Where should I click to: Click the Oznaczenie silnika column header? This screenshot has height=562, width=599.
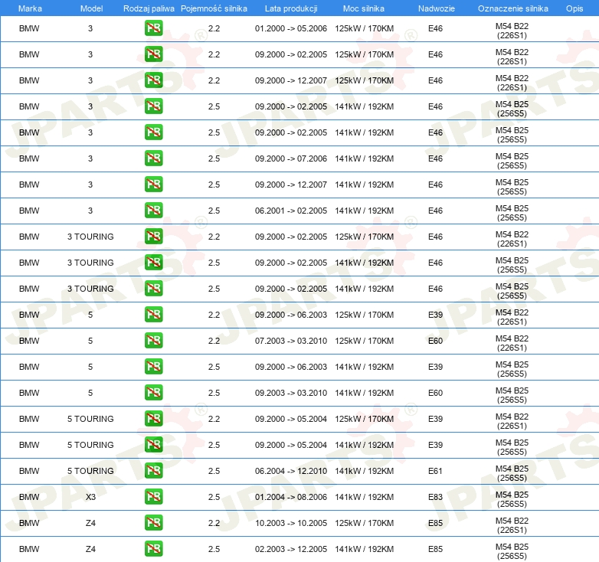(513, 8)
